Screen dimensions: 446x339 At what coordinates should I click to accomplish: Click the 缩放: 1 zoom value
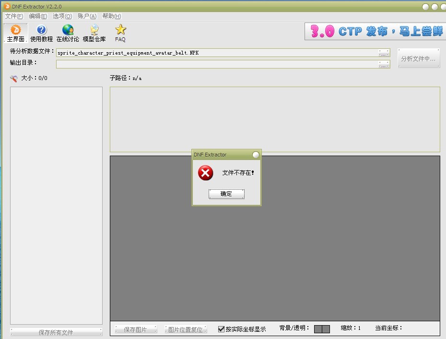pyautogui.click(x=351, y=328)
